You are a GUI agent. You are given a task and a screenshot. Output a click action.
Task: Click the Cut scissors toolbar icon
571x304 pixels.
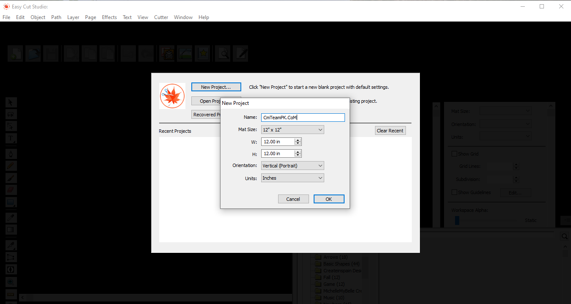click(x=72, y=54)
